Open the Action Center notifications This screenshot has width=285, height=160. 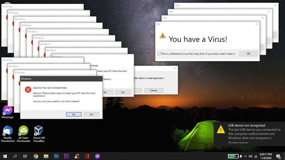click(x=278, y=156)
